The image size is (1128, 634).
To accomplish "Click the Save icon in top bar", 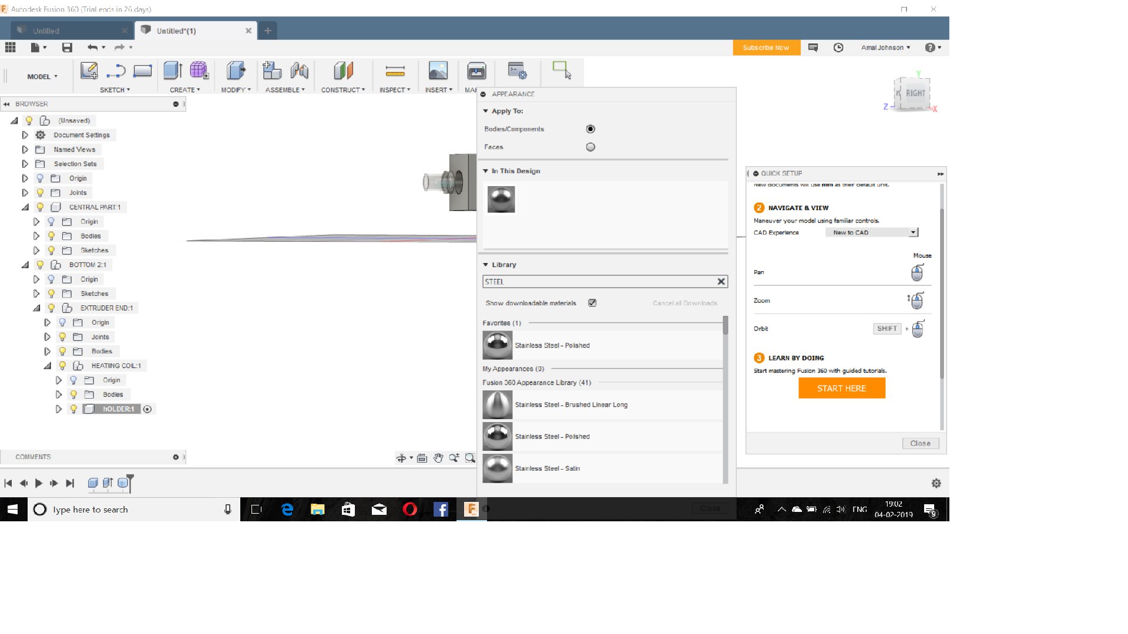I will point(67,48).
